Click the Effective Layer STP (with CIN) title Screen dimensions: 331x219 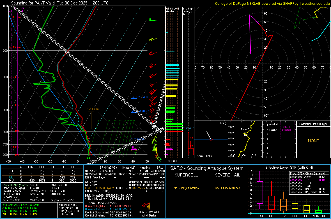click(x=289, y=168)
